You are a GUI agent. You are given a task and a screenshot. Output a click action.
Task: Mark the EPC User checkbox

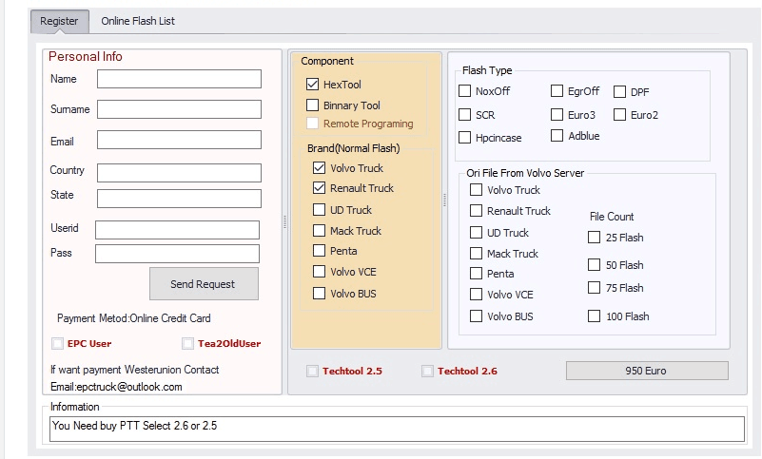pos(58,343)
